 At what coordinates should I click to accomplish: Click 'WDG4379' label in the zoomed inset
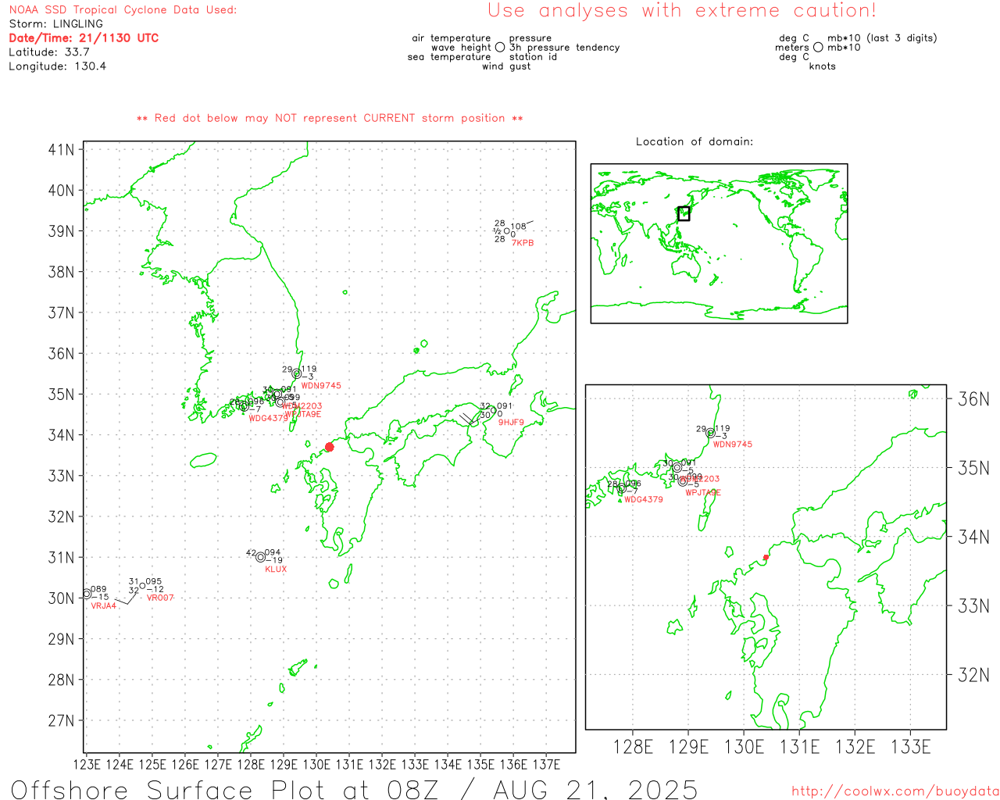coord(644,500)
